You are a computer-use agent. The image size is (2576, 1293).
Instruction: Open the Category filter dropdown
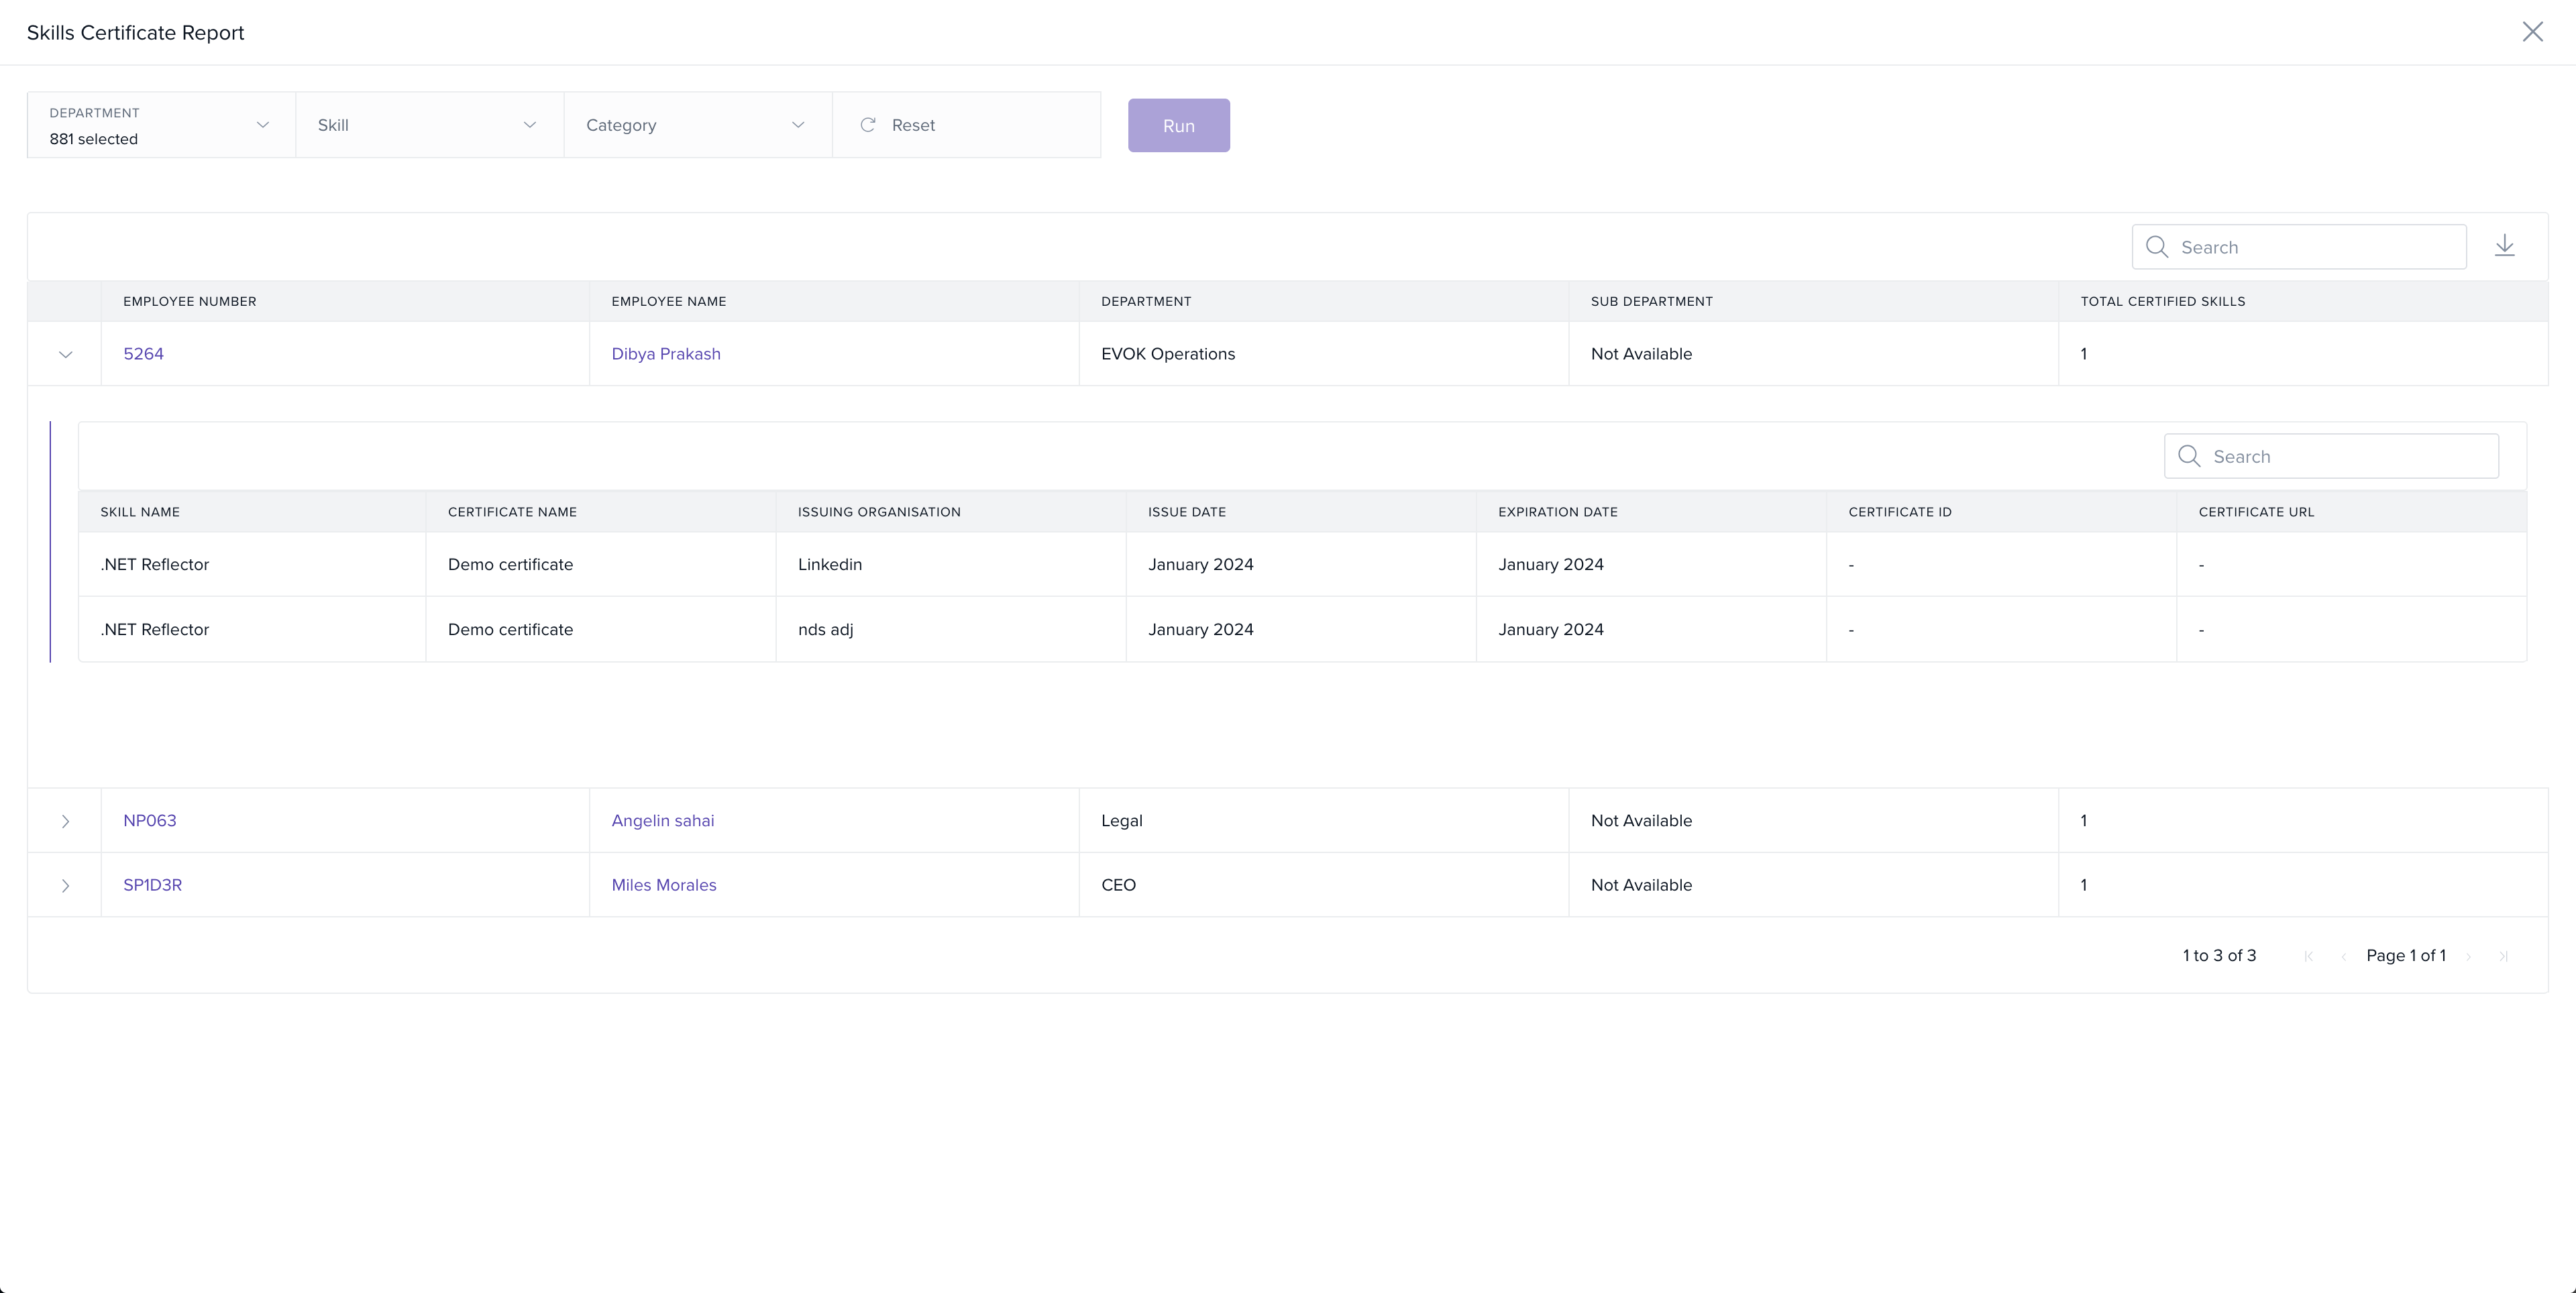point(696,125)
